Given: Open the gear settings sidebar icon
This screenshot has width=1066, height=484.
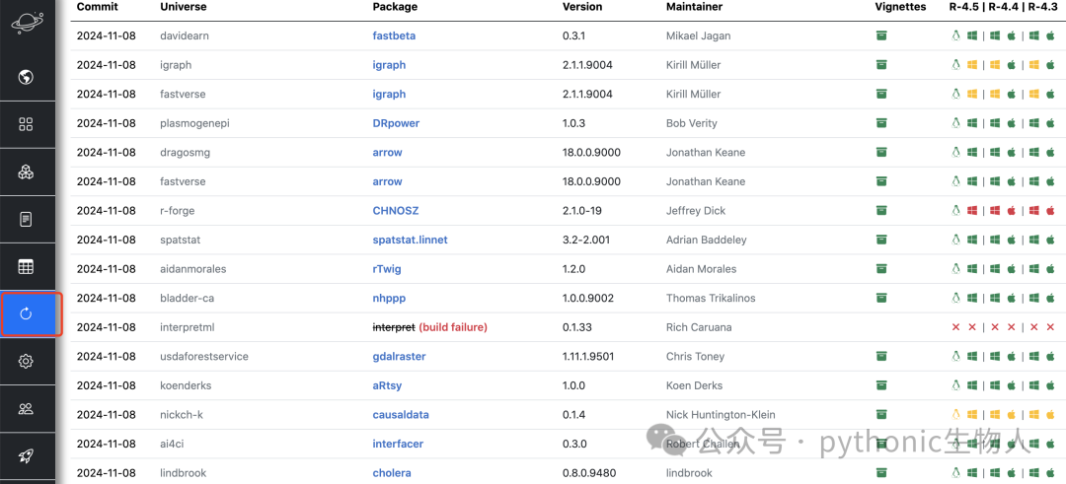Looking at the screenshot, I should point(26,361).
